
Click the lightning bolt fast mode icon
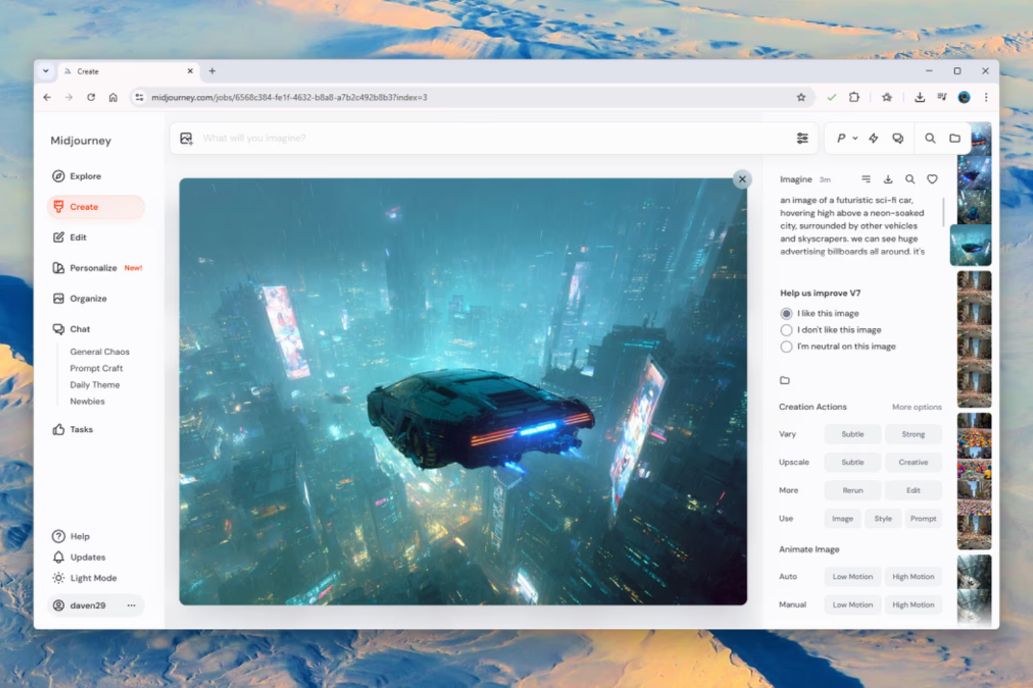tap(873, 138)
